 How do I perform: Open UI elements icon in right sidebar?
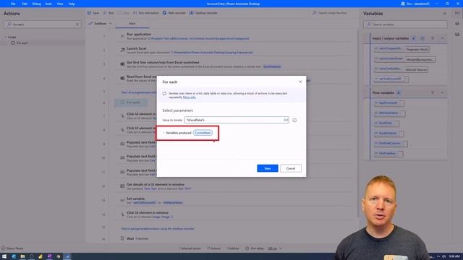(x=457, y=24)
